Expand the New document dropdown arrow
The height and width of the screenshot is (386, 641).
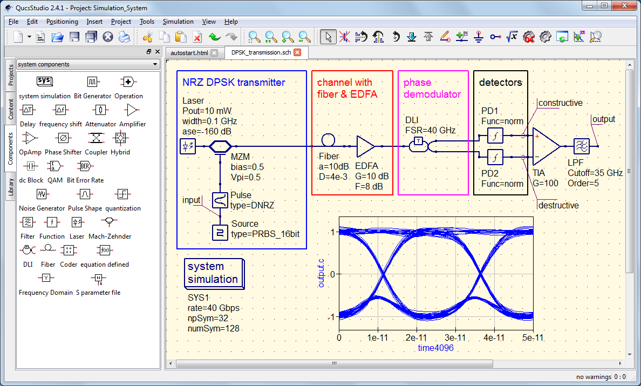tap(30, 37)
